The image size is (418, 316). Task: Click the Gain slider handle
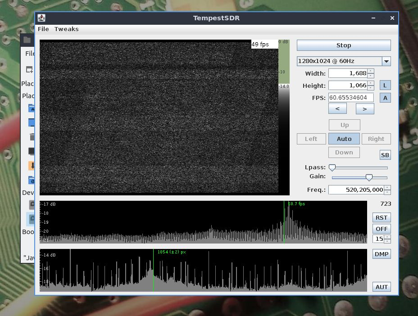(x=369, y=177)
